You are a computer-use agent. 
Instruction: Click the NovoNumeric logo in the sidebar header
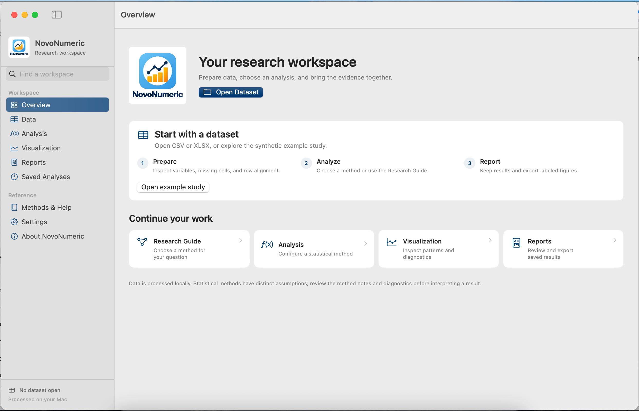click(x=19, y=47)
